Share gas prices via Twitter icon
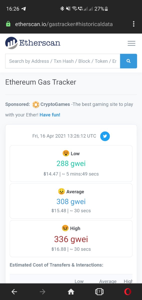This screenshot has width=142, height=300. (105, 136)
